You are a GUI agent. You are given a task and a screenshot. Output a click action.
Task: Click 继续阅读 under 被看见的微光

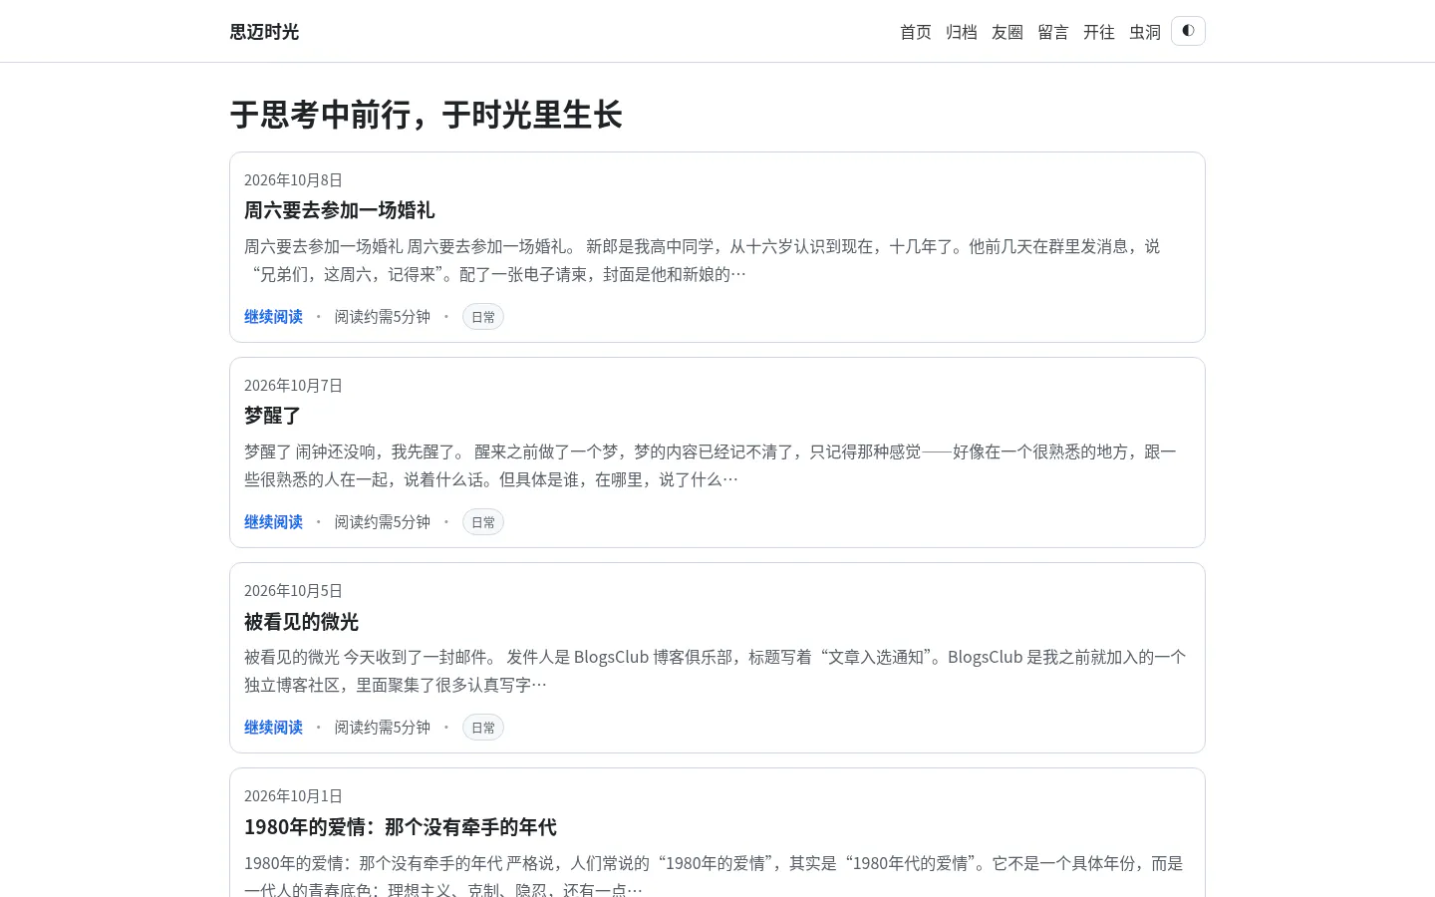coord(273,728)
